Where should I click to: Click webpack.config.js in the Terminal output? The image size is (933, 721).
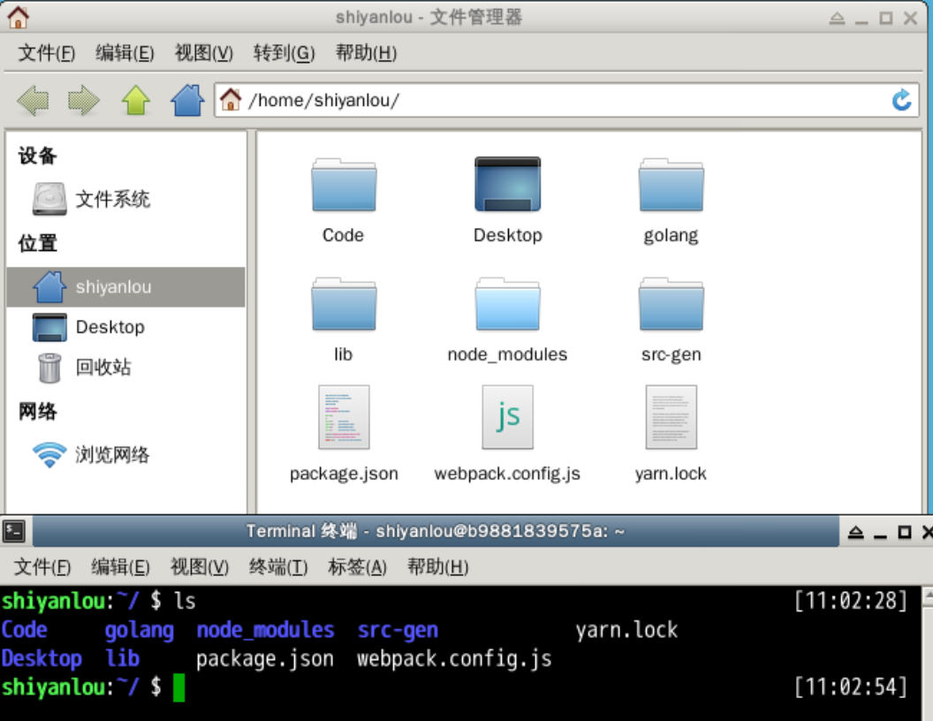point(455,658)
